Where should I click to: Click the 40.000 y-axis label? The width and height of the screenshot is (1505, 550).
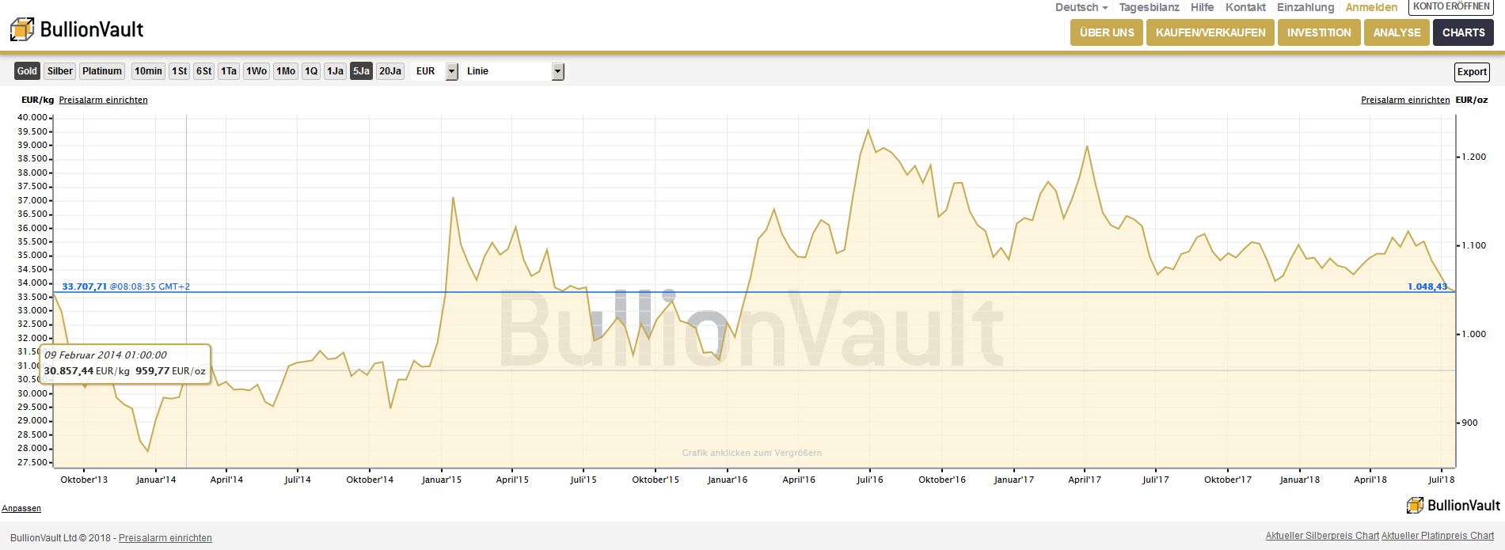[32, 117]
